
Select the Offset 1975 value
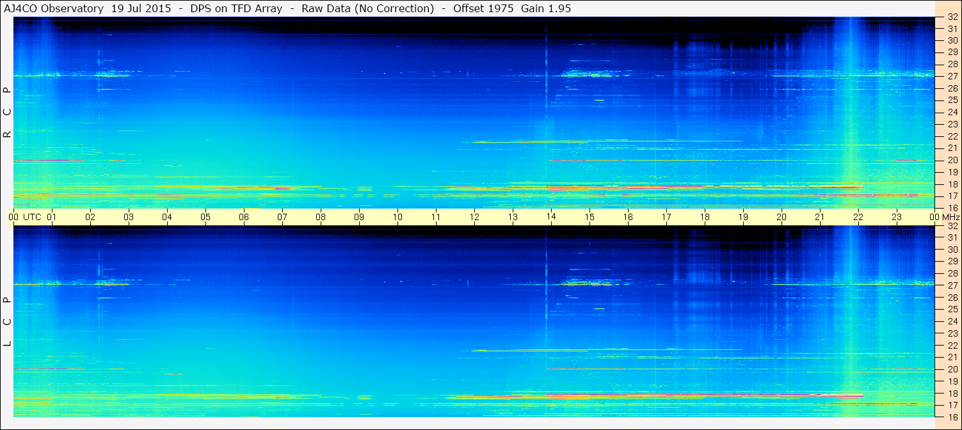tap(484, 8)
